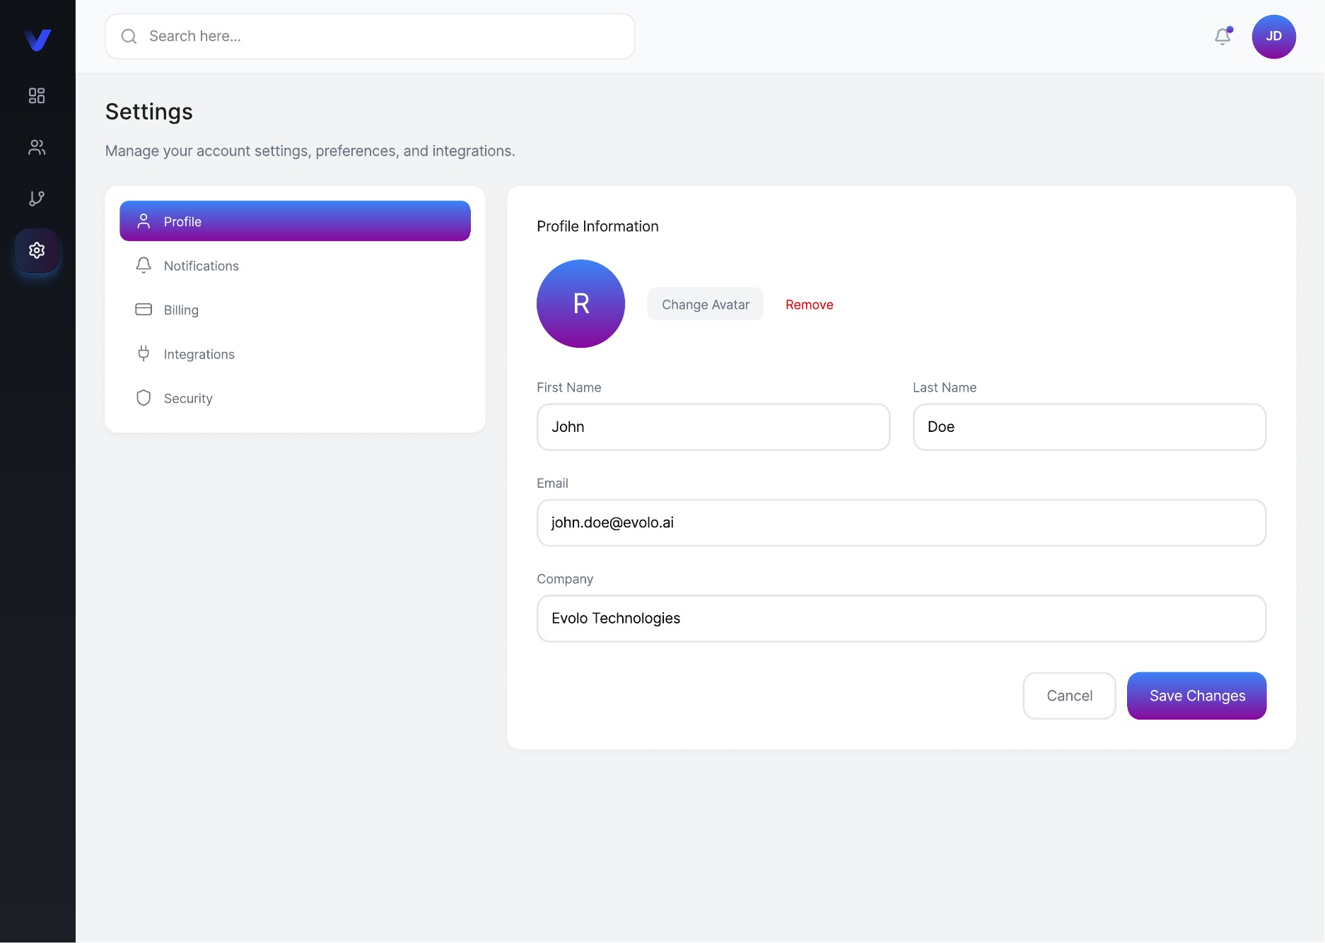Image resolution: width=1325 pixels, height=943 pixels.
Task: Open the git branch icon in sidebar
Action: click(37, 199)
